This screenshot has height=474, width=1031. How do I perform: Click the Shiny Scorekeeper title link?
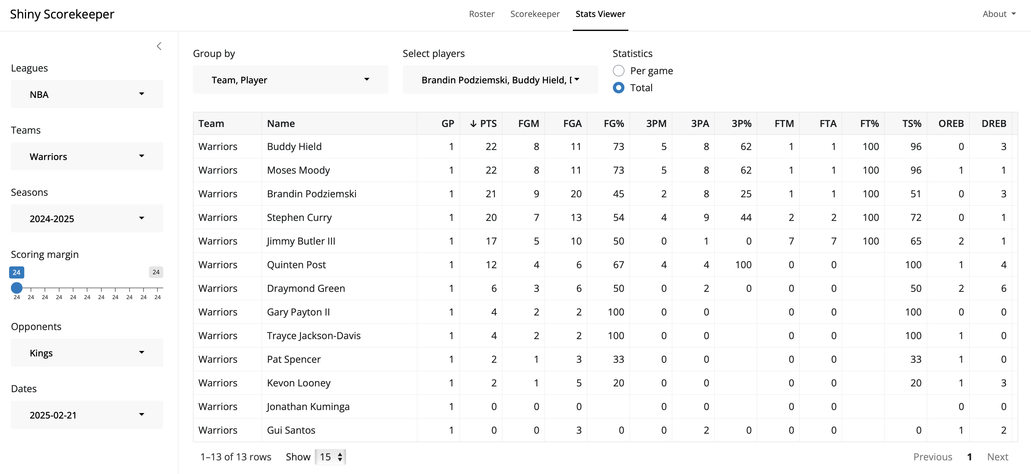click(62, 14)
